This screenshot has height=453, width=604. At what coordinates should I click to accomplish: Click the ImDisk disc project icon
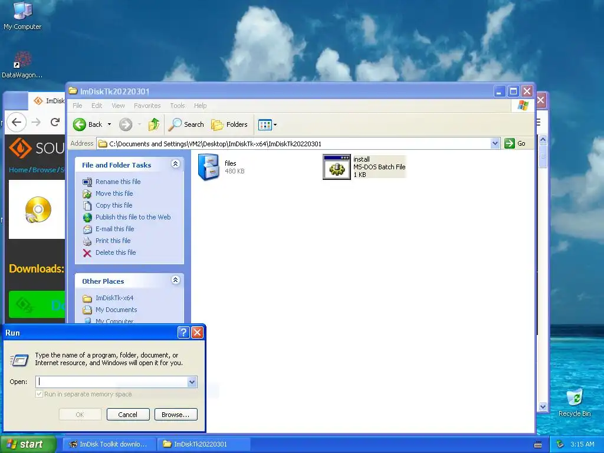38,210
